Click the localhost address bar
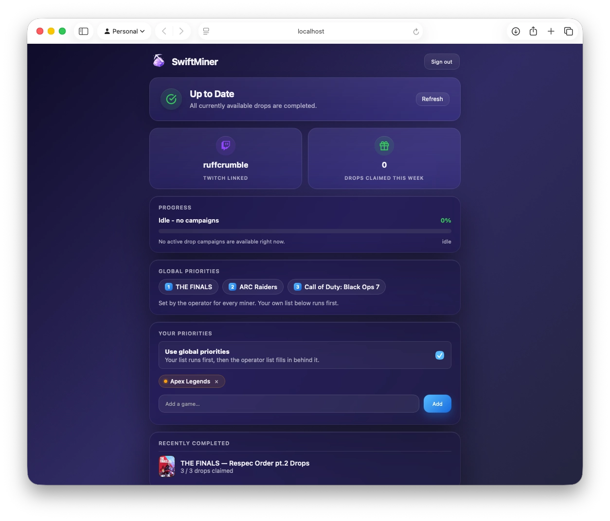The width and height of the screenshot is (610, 521). point(311,31)
